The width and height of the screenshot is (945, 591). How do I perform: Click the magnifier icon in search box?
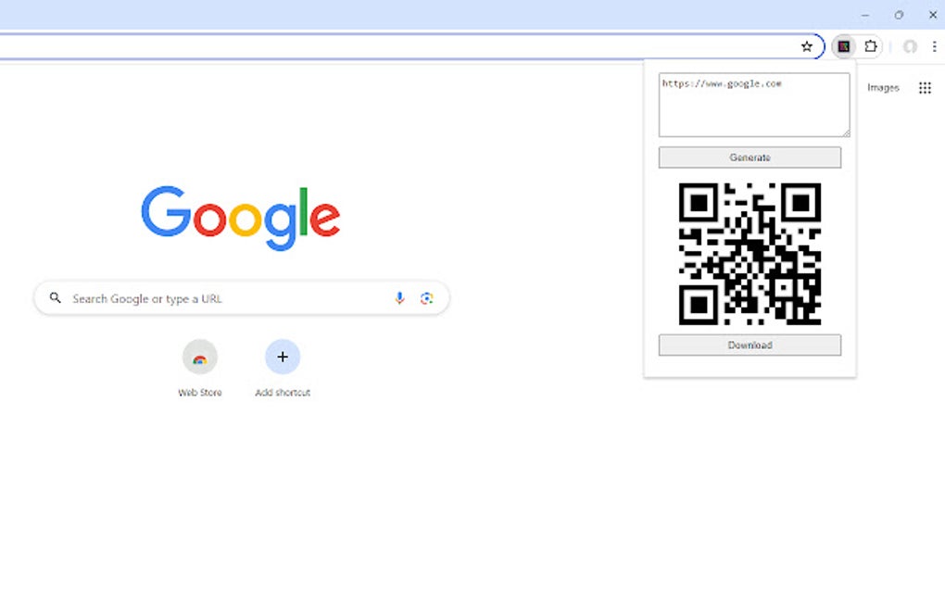56,297
